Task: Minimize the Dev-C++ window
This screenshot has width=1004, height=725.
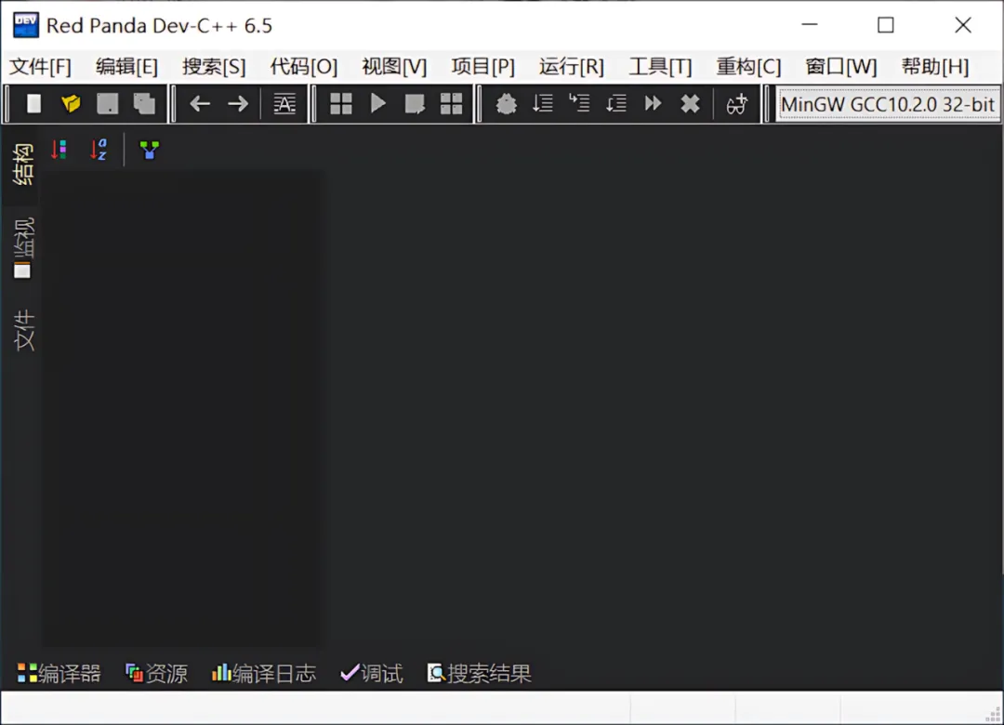Action: (x=810, y=25)
